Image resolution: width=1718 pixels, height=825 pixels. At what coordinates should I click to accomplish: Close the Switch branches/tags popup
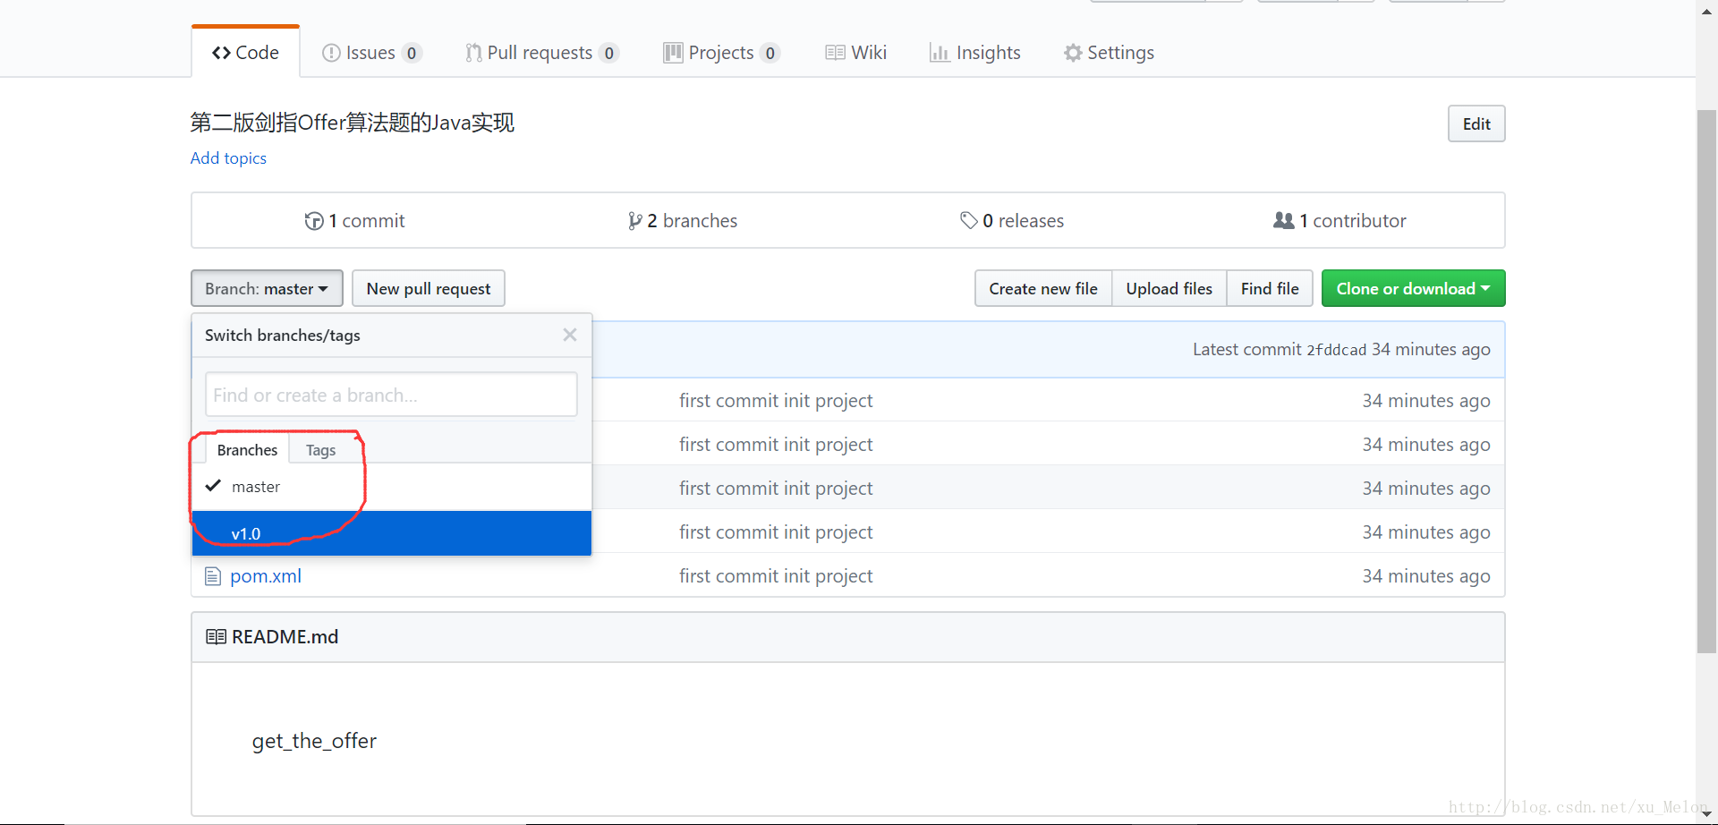point(570,335)
